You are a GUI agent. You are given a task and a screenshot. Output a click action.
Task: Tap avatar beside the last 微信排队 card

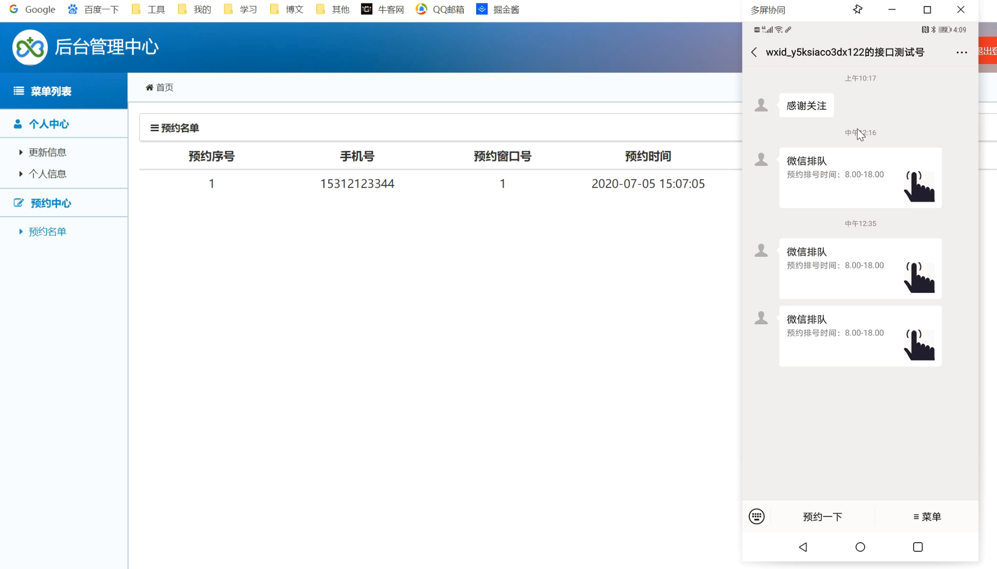761,318
